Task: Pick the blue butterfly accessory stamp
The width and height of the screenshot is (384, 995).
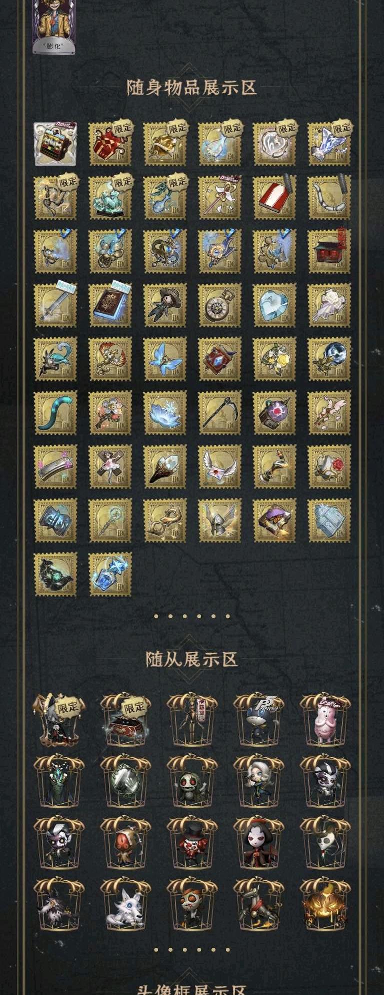Action: [164, 359]
